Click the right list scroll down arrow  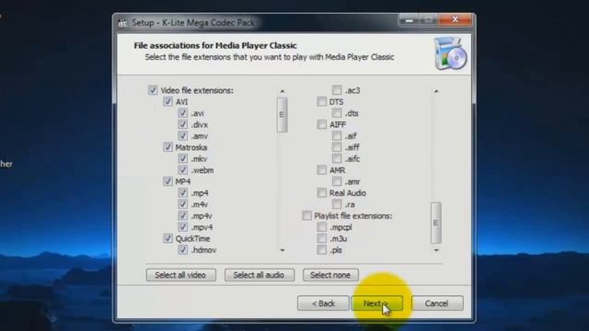436,250
